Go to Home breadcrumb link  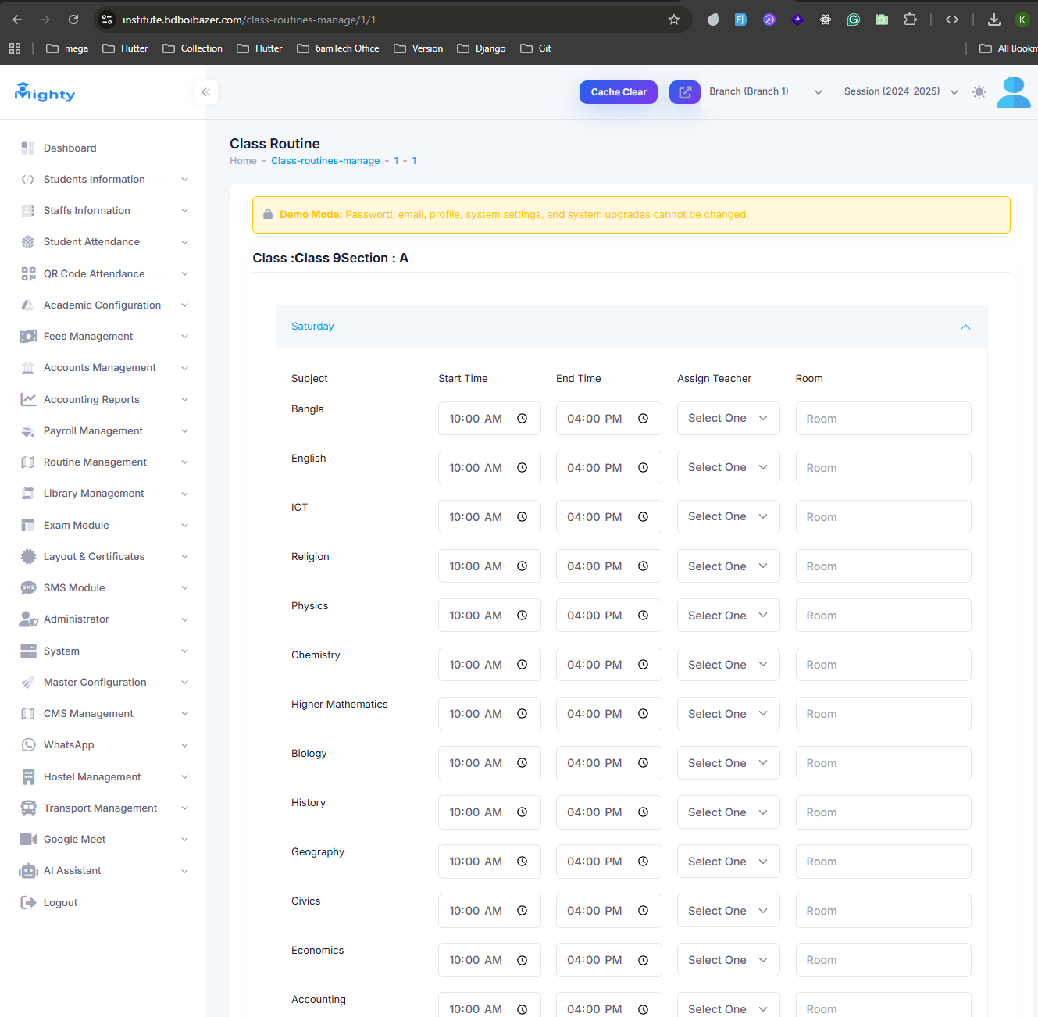243,161
